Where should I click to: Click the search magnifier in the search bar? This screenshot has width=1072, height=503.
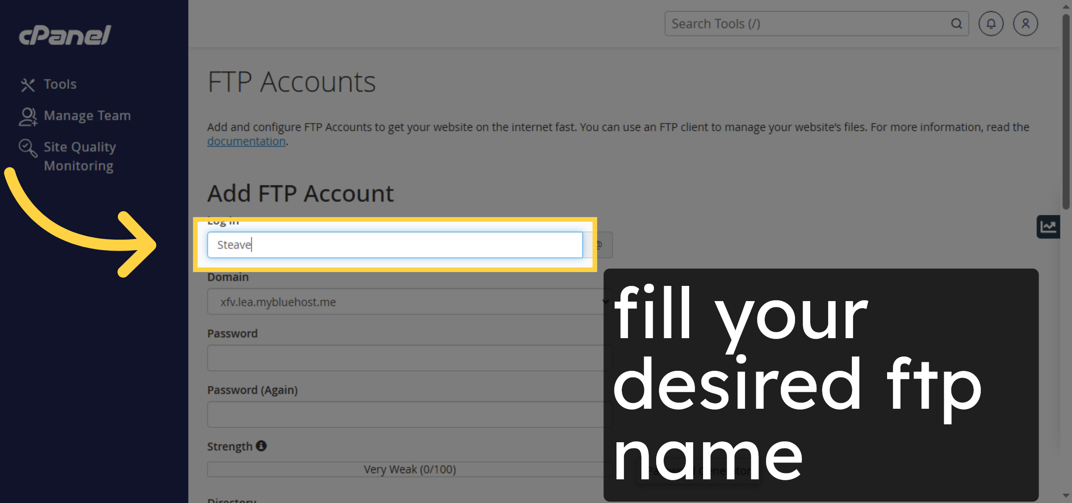pyautogui.click(x=956, y=24)
